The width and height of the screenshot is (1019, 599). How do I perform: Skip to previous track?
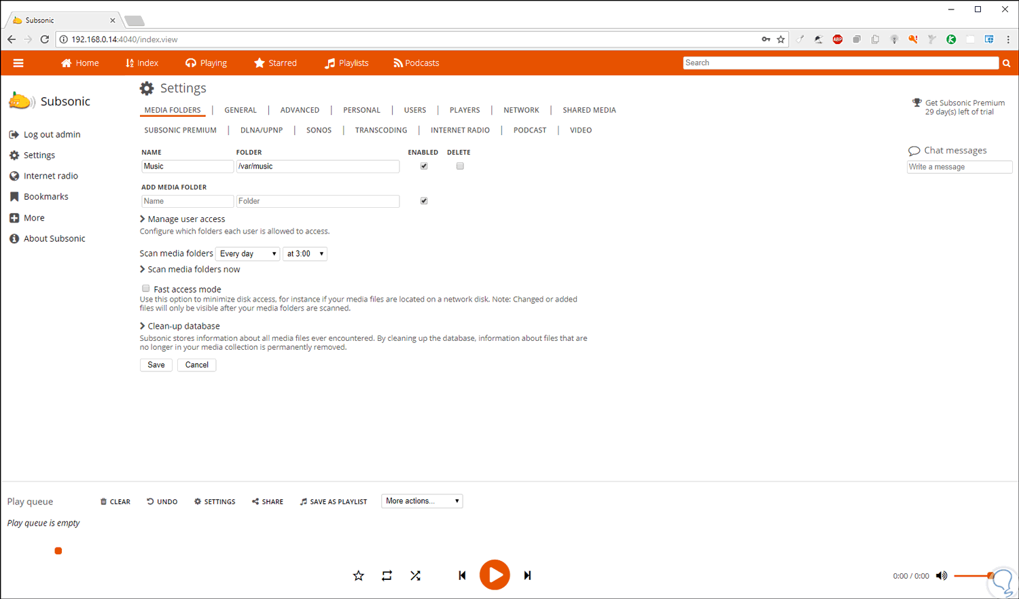click(x=462, y=576)
